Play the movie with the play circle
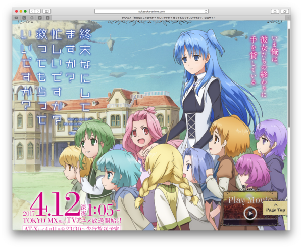The height and width of the screenshot is (248, 303). coord(250,214)
